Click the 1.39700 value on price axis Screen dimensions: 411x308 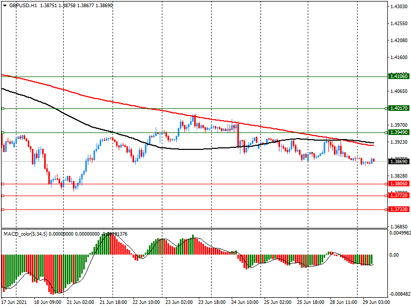[x=399, y=125]
